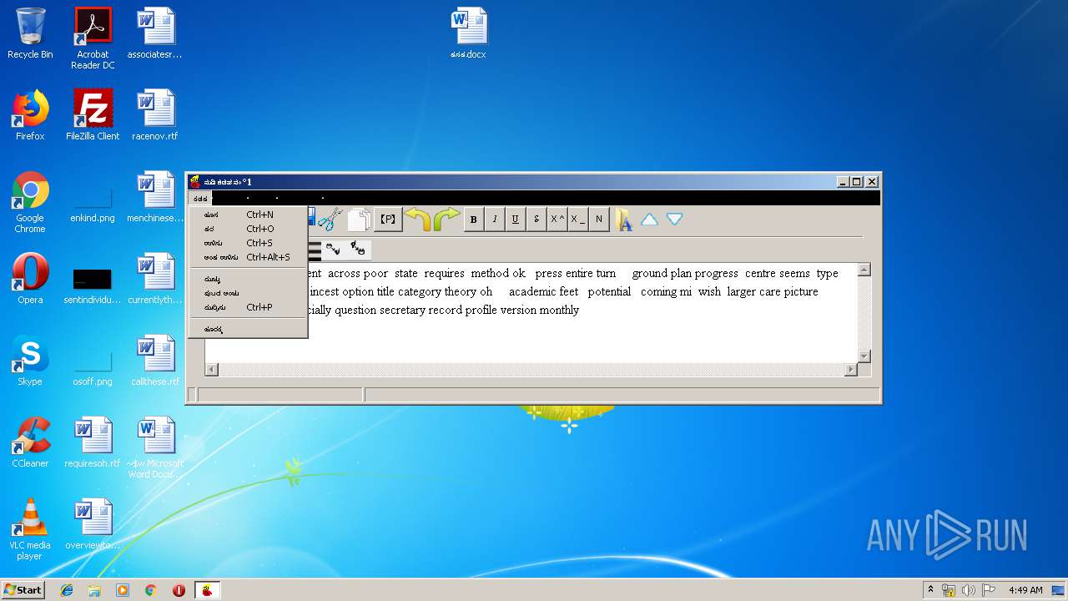Select VLC media player desktop shortcut

[x=30, y=529]
